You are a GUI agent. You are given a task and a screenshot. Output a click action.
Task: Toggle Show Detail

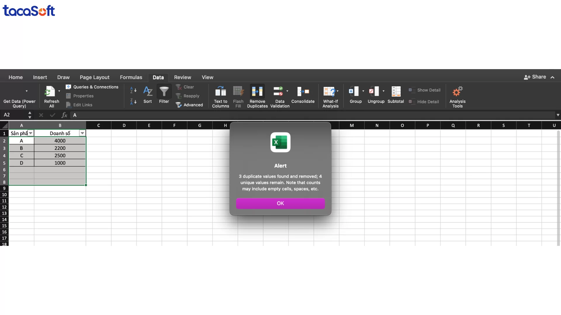click(425, 90)
